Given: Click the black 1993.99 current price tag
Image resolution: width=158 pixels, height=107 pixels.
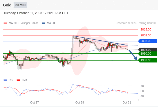Looking at the screenshot, I should click(148, 50).
